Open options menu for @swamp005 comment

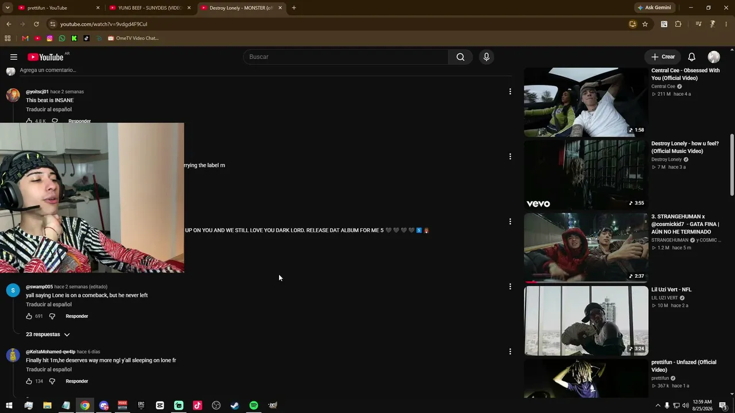510,286
